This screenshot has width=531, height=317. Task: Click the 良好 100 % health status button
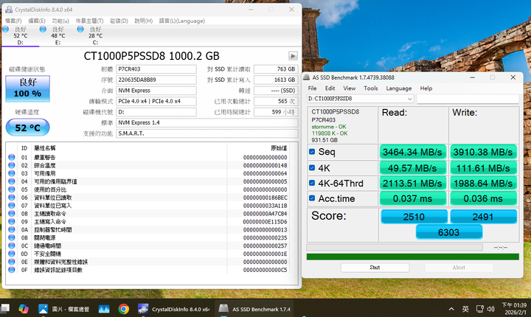pyautogui.click(x=28, y=88)
